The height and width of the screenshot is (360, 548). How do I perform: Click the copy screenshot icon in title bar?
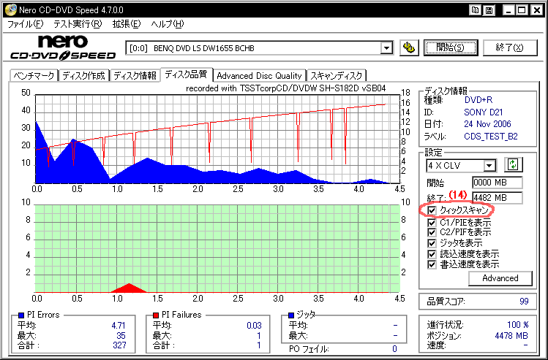point(475,10)
